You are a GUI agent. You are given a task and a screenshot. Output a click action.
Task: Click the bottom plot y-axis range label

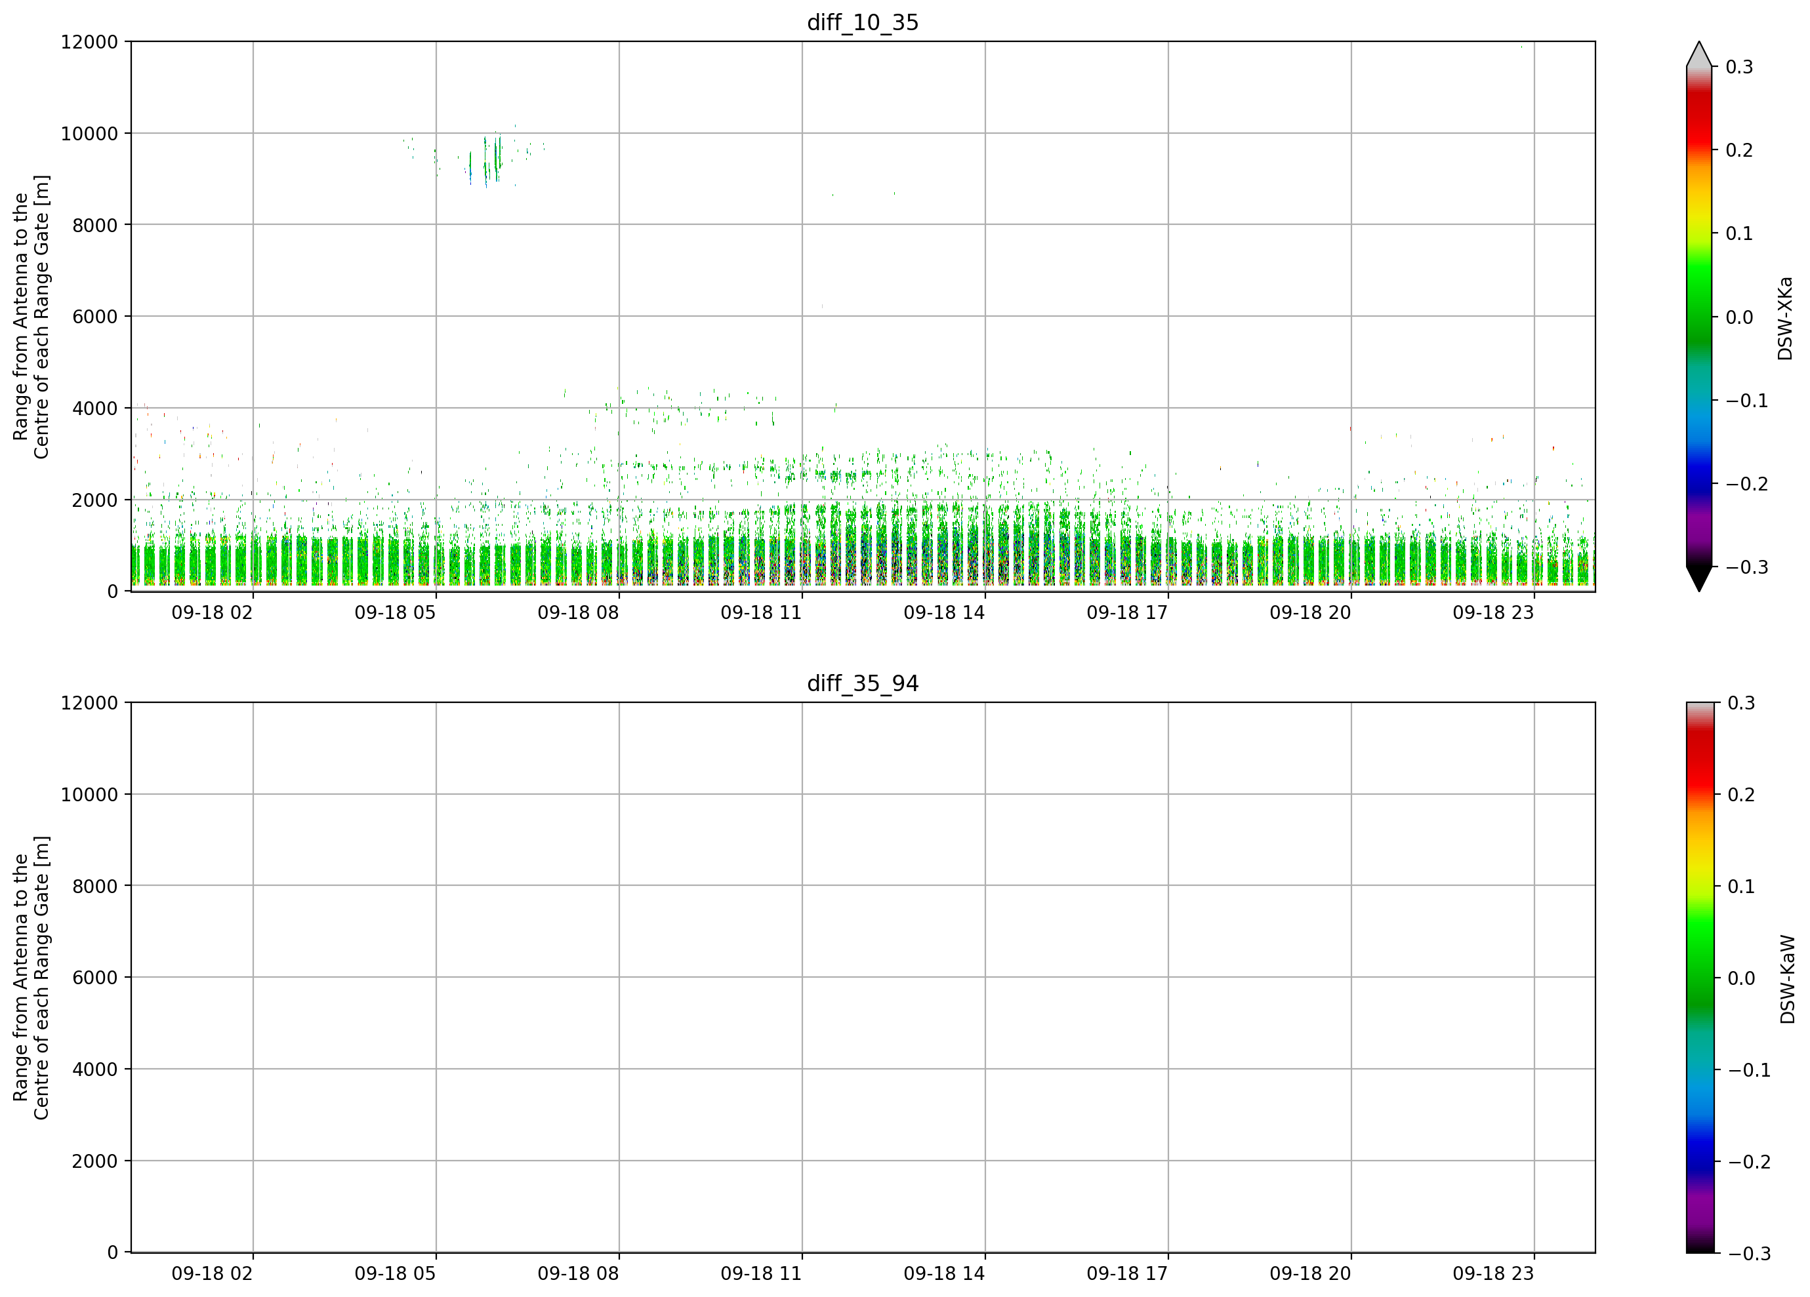(x=31, y=978)
